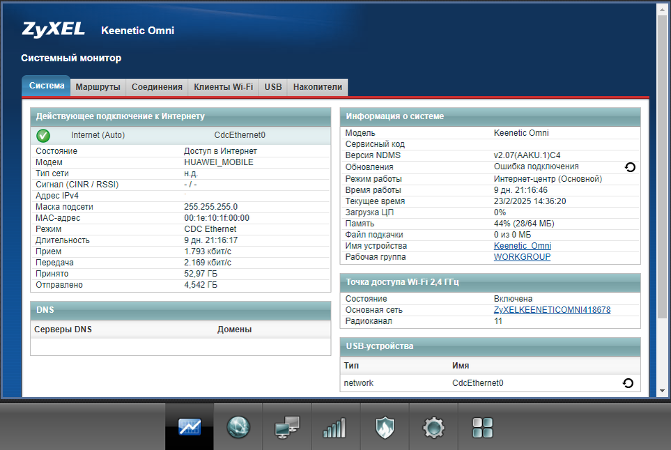This screenshot has width=671, height=450.
Task: Open the Internet globe icon in bottom bar
Action: coord(238,427)
